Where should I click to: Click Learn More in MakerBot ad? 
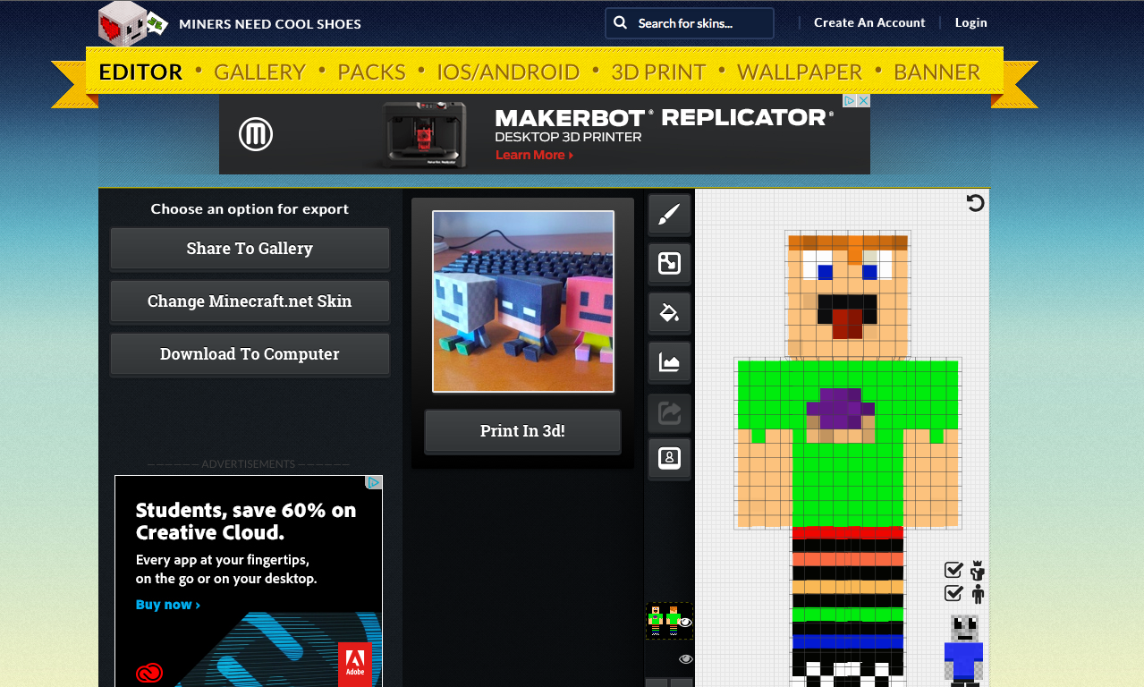(x=534, y=155)
